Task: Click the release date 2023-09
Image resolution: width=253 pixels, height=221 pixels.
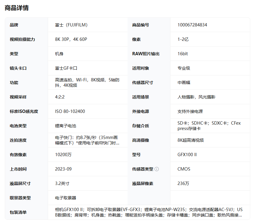Action: [63, 169]
